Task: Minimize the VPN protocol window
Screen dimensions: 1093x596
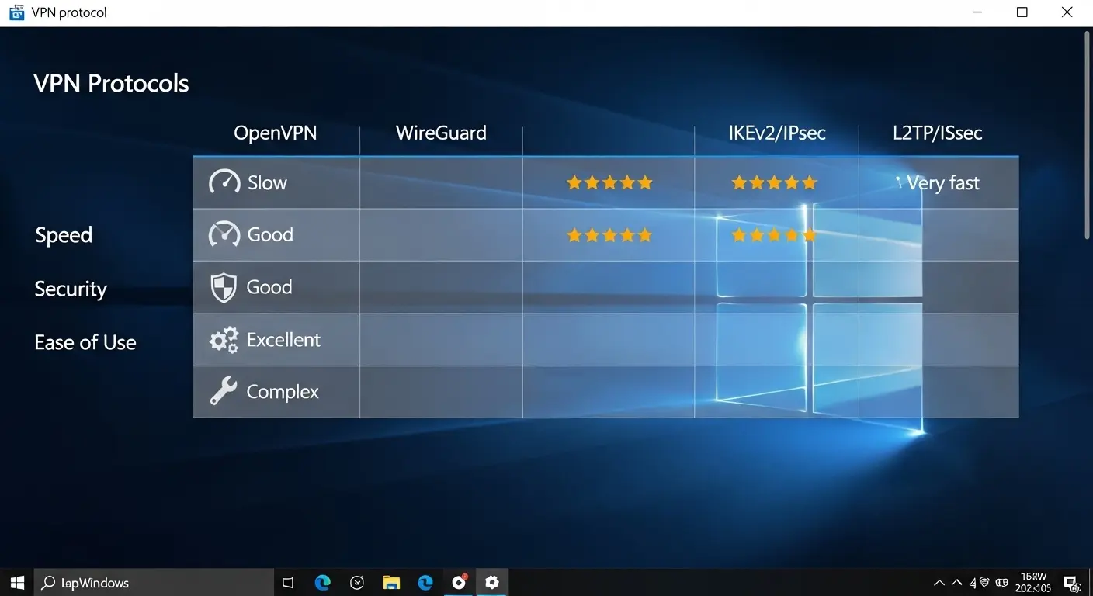Action: click(x=977, y=12)
